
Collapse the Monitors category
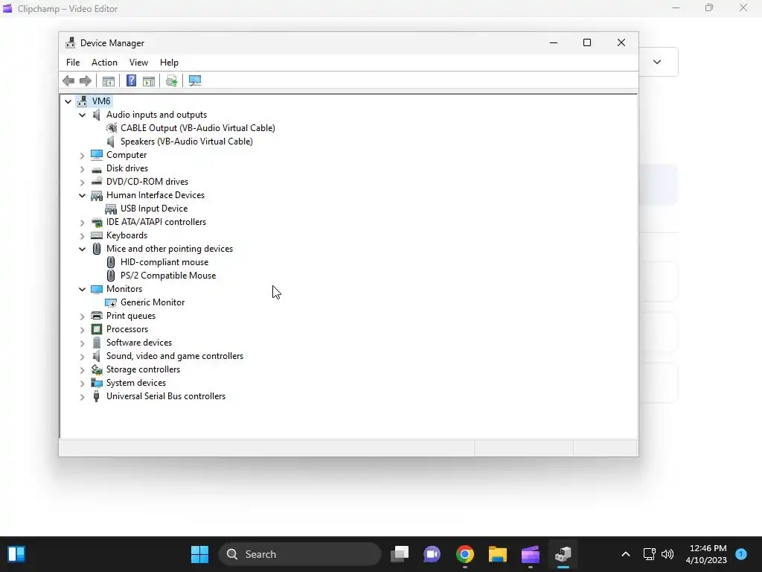point(82,289)
